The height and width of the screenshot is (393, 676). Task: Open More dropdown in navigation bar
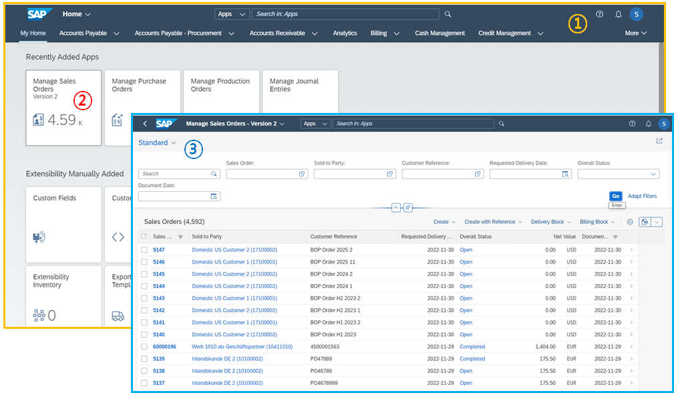coord(636,33)
